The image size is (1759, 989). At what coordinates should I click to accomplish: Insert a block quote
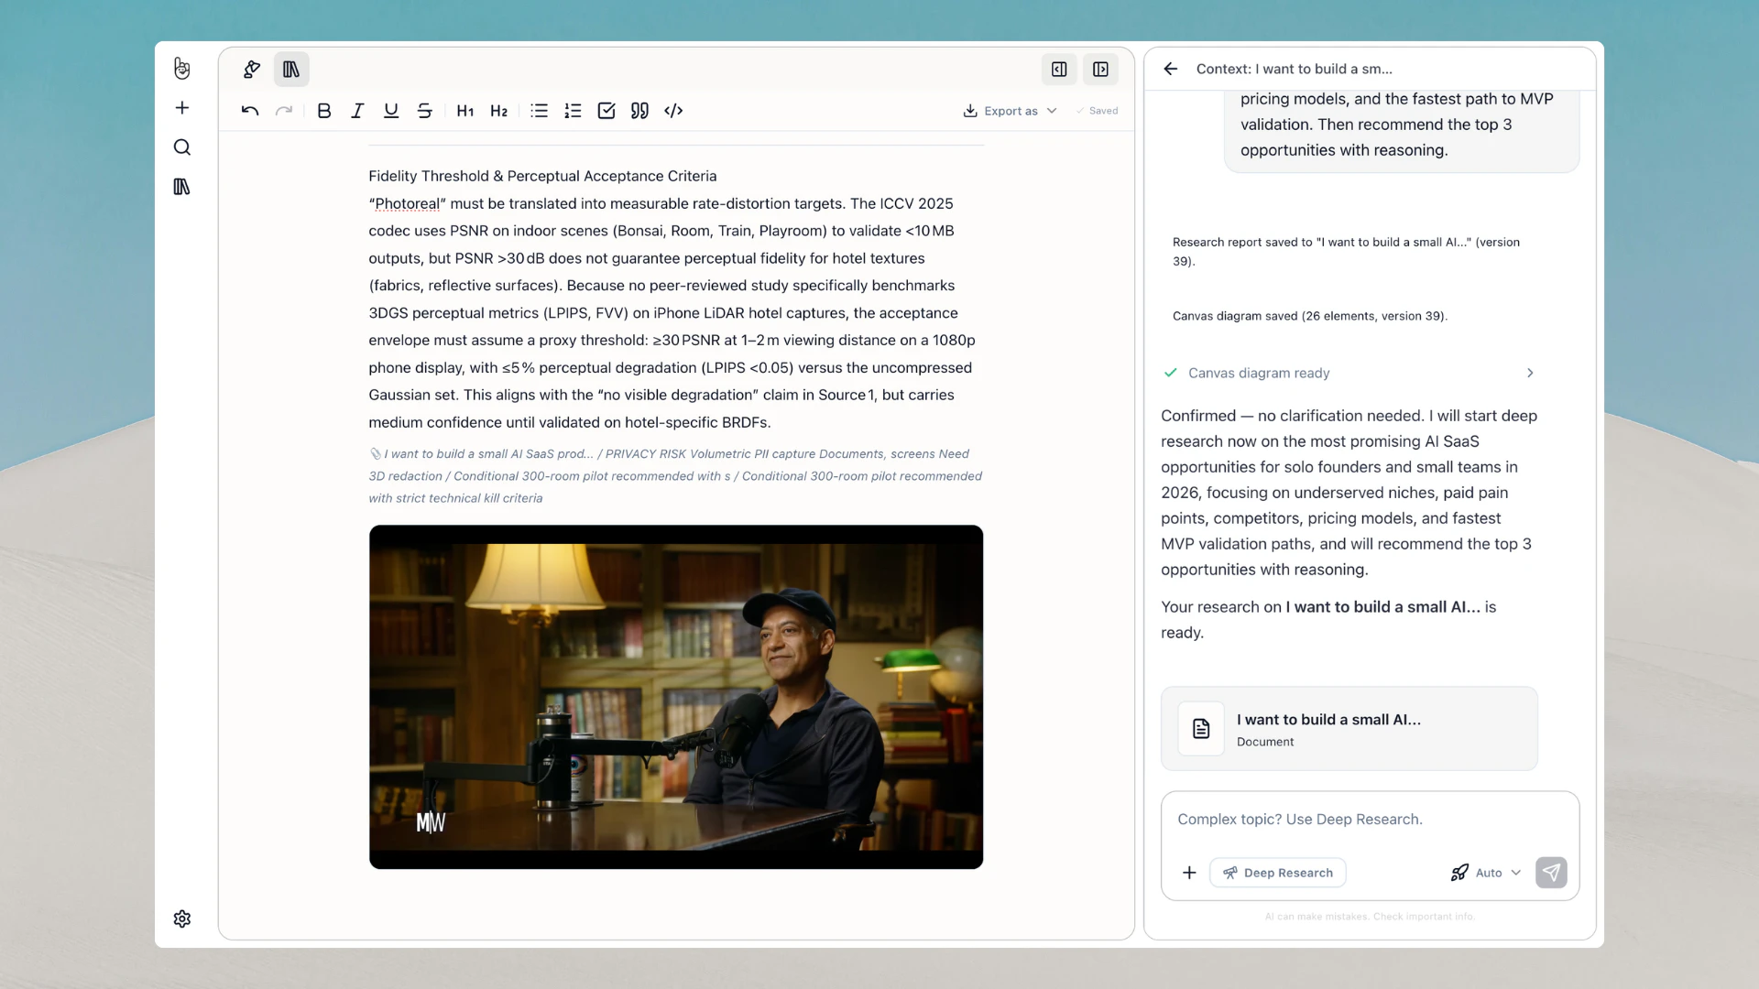[639, 111]
